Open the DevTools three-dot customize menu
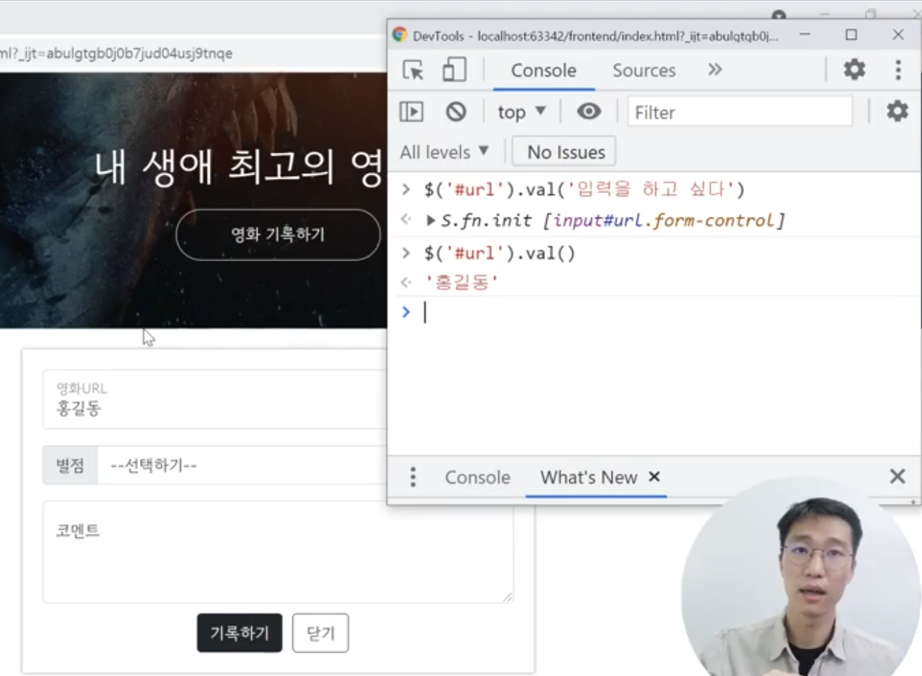 tap(897, 69)
